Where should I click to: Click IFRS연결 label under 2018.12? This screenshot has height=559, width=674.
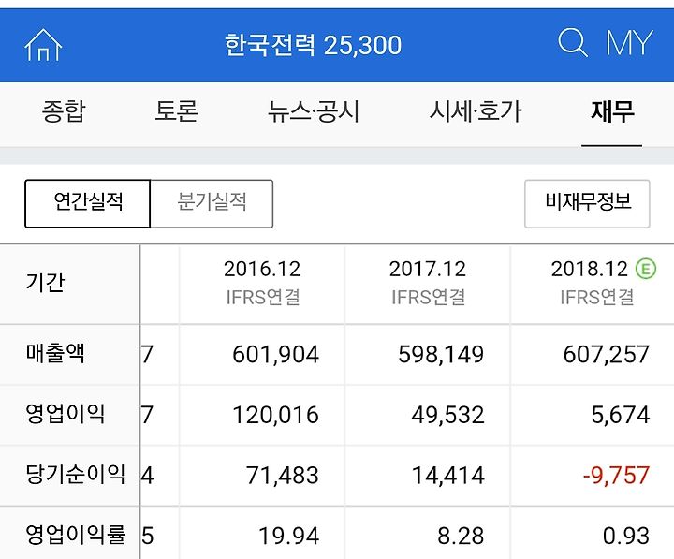(597, 297)
